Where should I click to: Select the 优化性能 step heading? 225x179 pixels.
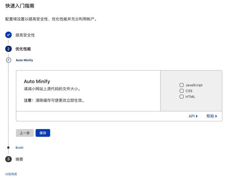coord(23,49)
